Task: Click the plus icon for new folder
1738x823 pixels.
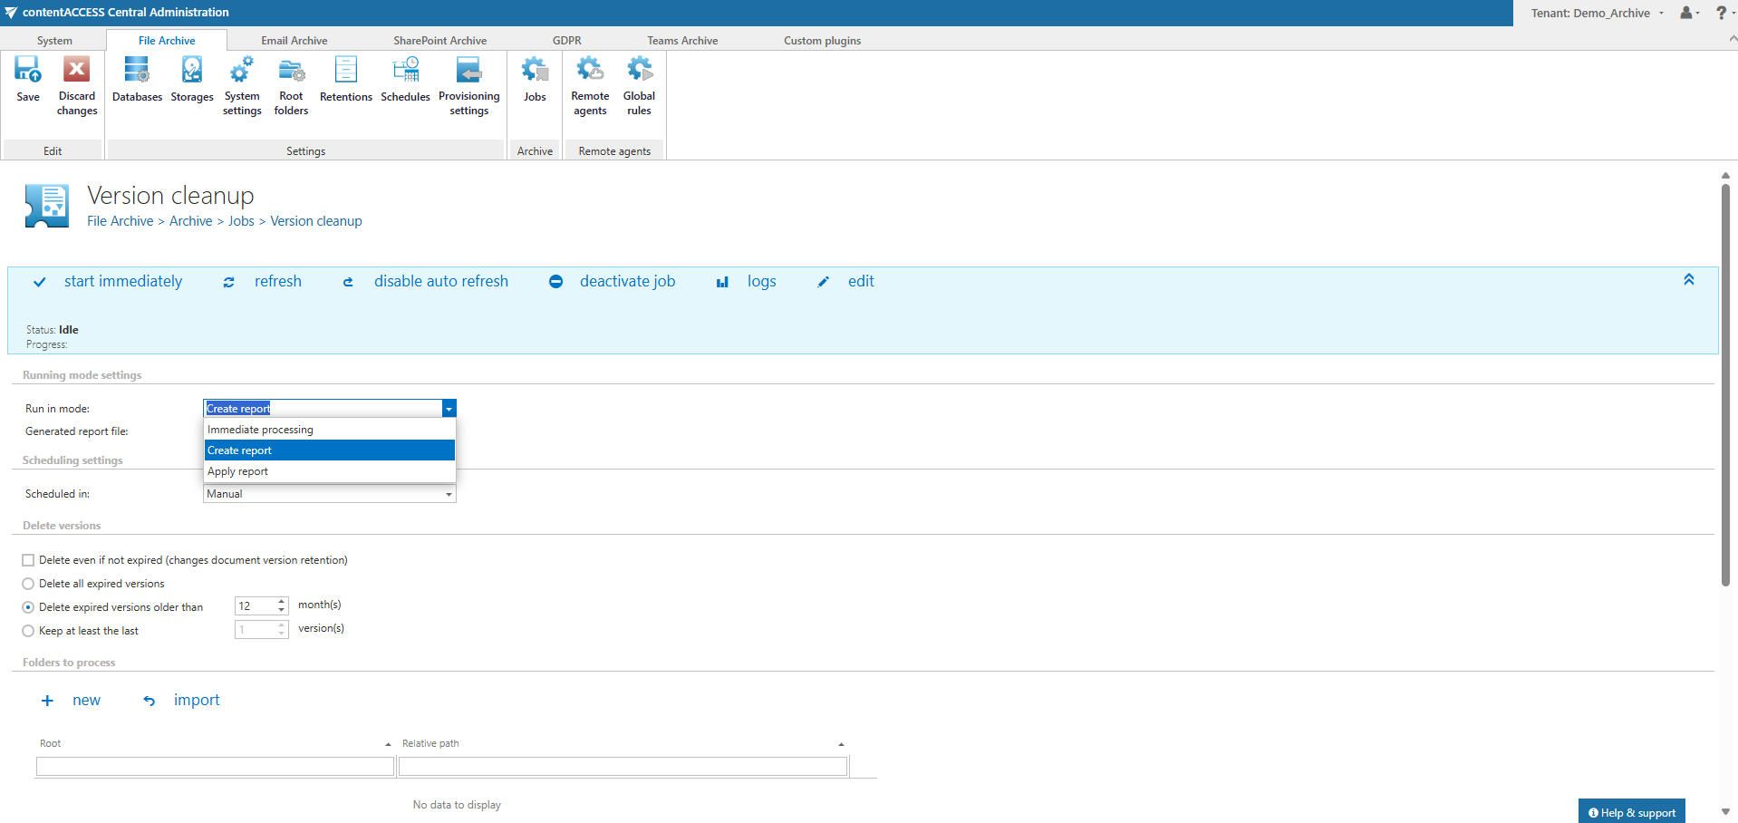Action: pyautogui.click(x=48, y=701)
